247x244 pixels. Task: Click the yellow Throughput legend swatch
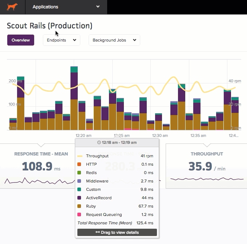[x=80, y=156]
